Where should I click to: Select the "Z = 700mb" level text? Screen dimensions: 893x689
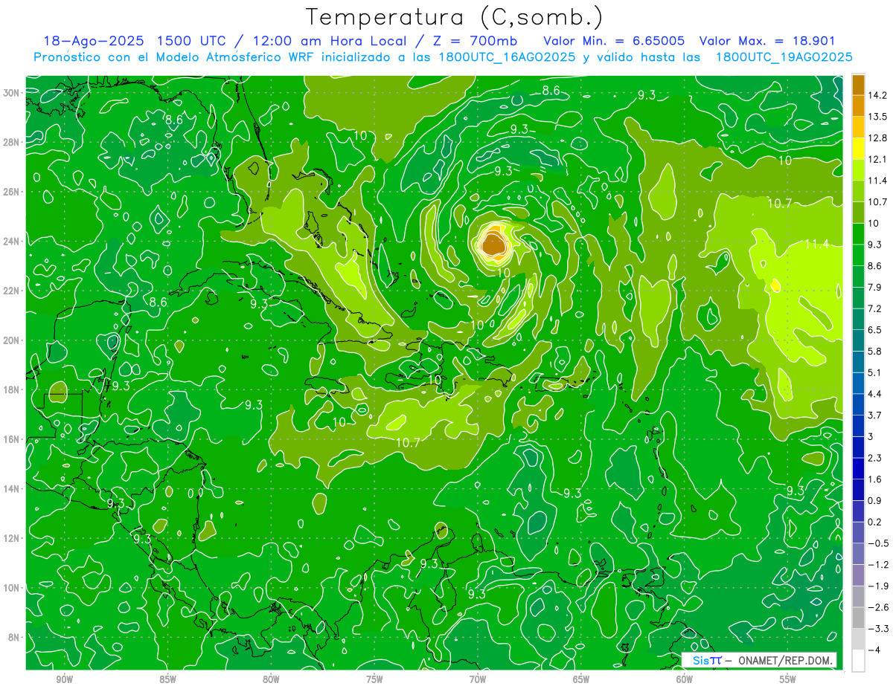[x=477, y=41]
